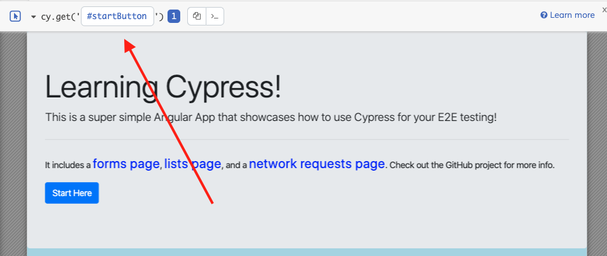
Task: Click the question mark help icon
Action: pos(544,15)
